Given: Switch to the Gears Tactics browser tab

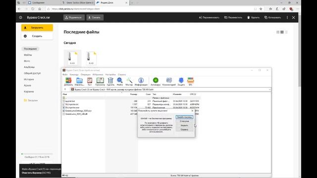Looking at the screenshot, I should pos(78,2).
